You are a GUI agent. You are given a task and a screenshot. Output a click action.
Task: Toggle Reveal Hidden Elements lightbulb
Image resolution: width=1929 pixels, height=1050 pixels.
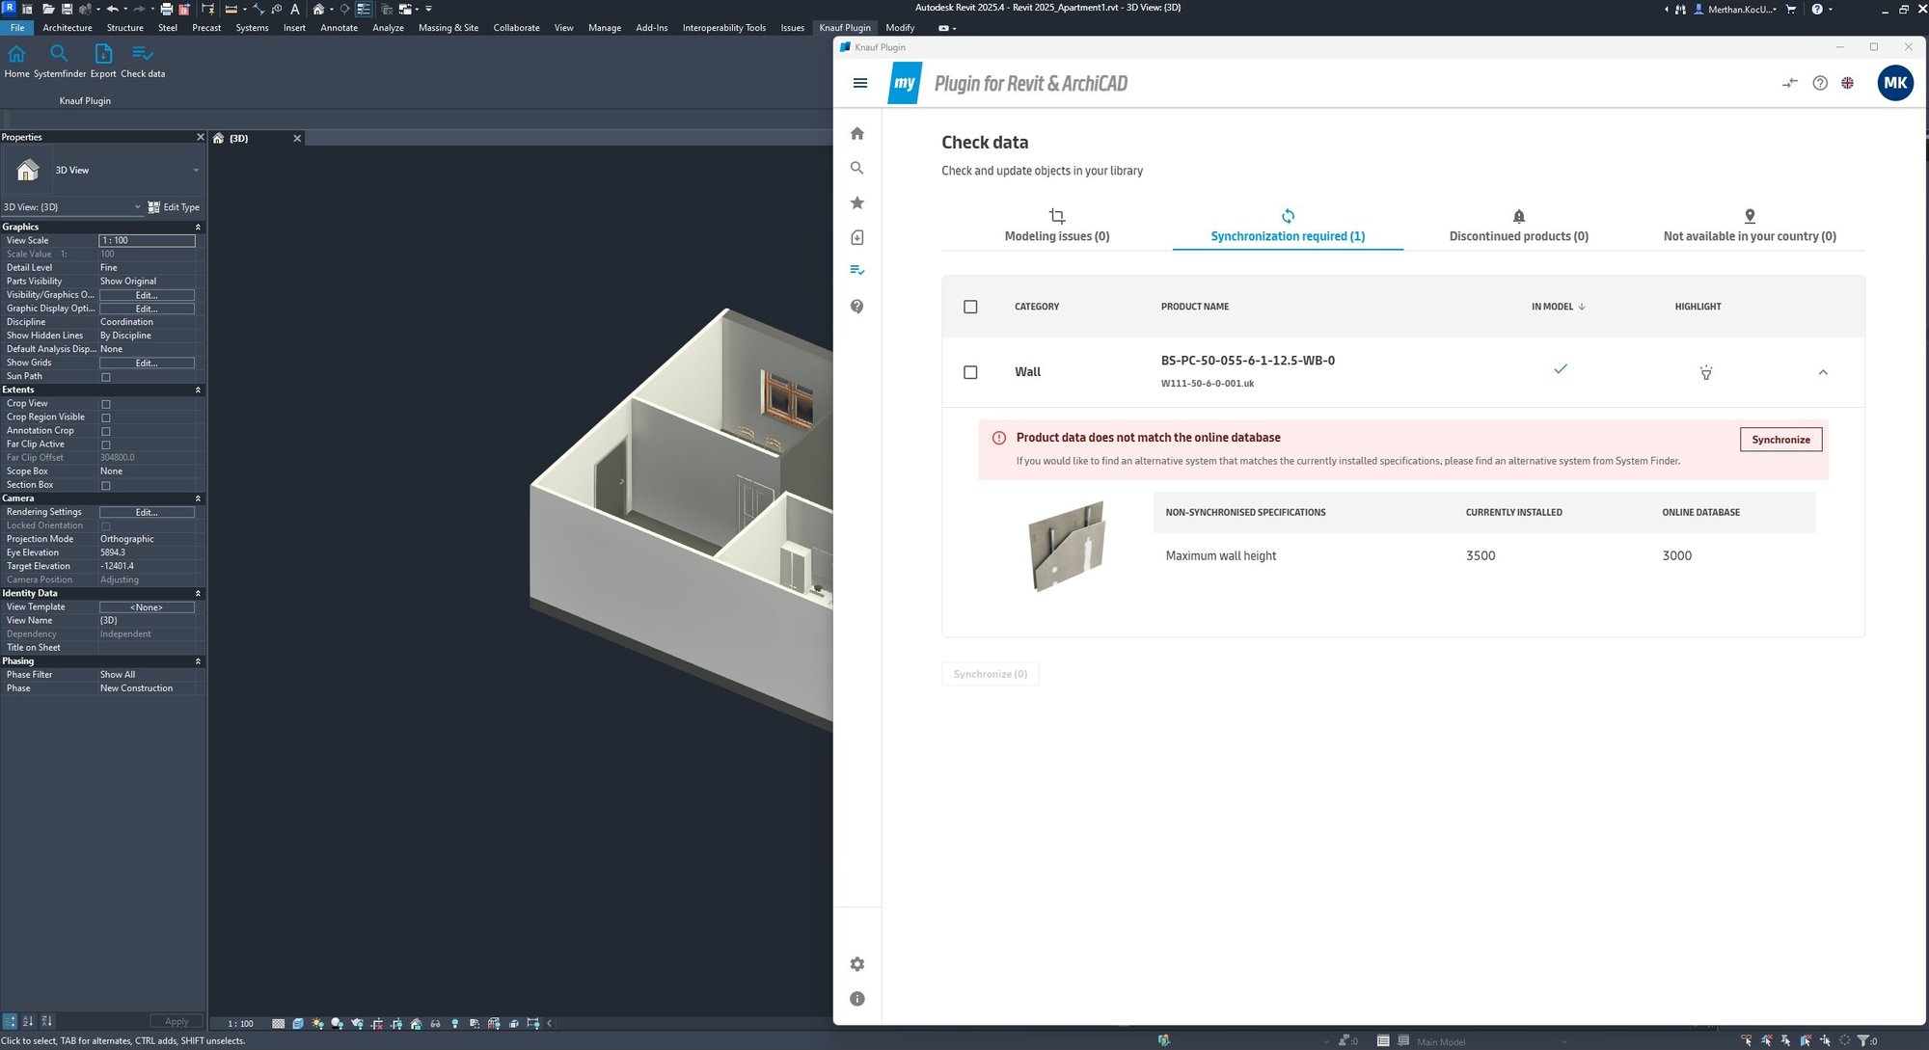[x=455, y=1024]
